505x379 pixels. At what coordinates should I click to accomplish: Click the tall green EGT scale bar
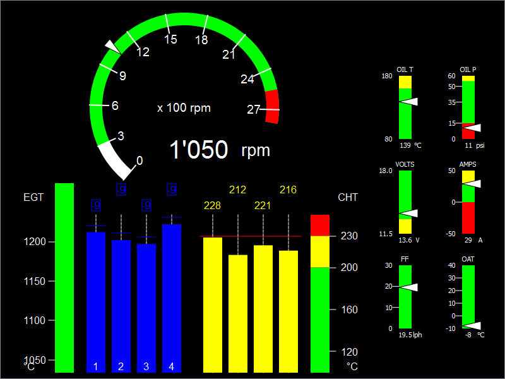pos(64,278)
